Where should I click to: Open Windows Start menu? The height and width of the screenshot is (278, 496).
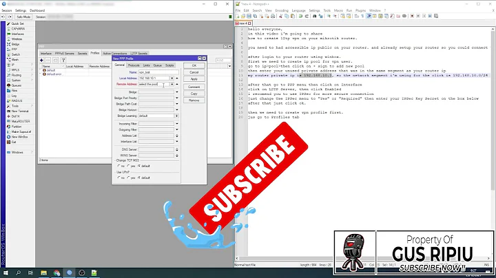tap(6, 272)
